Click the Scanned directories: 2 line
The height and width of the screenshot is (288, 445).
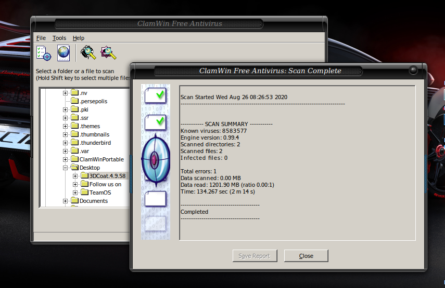tap(210, 144)
